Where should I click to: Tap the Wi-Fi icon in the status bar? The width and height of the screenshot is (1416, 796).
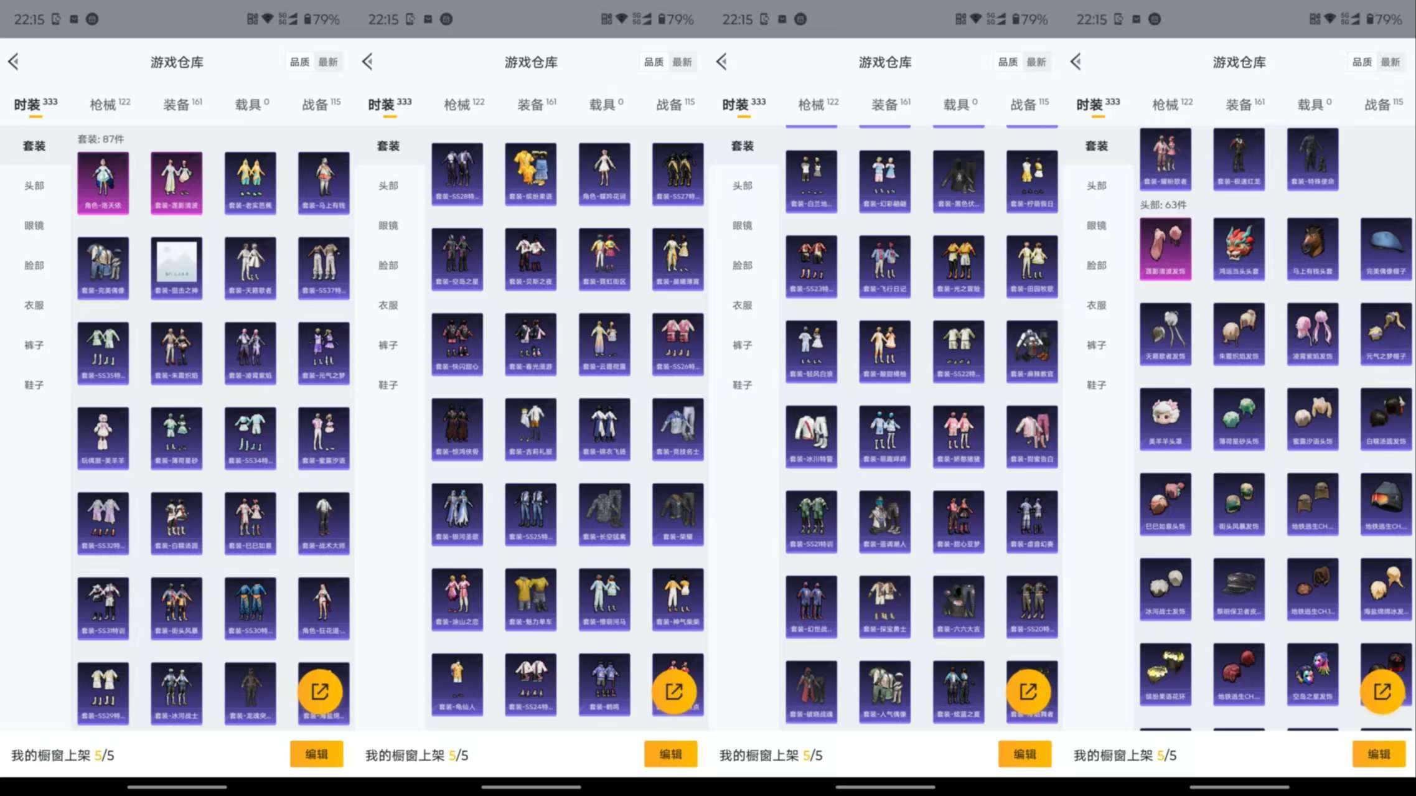[266, 19]
